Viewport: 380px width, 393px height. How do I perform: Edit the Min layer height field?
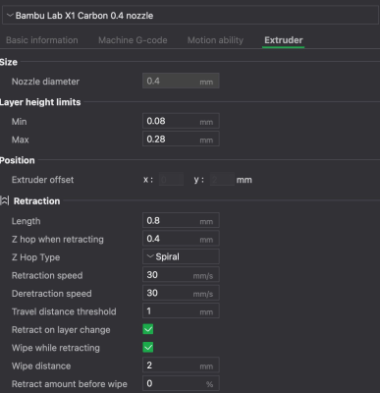[x=181, y=121]
